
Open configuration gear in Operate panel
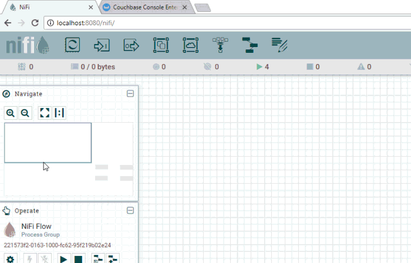coord(11,258)
